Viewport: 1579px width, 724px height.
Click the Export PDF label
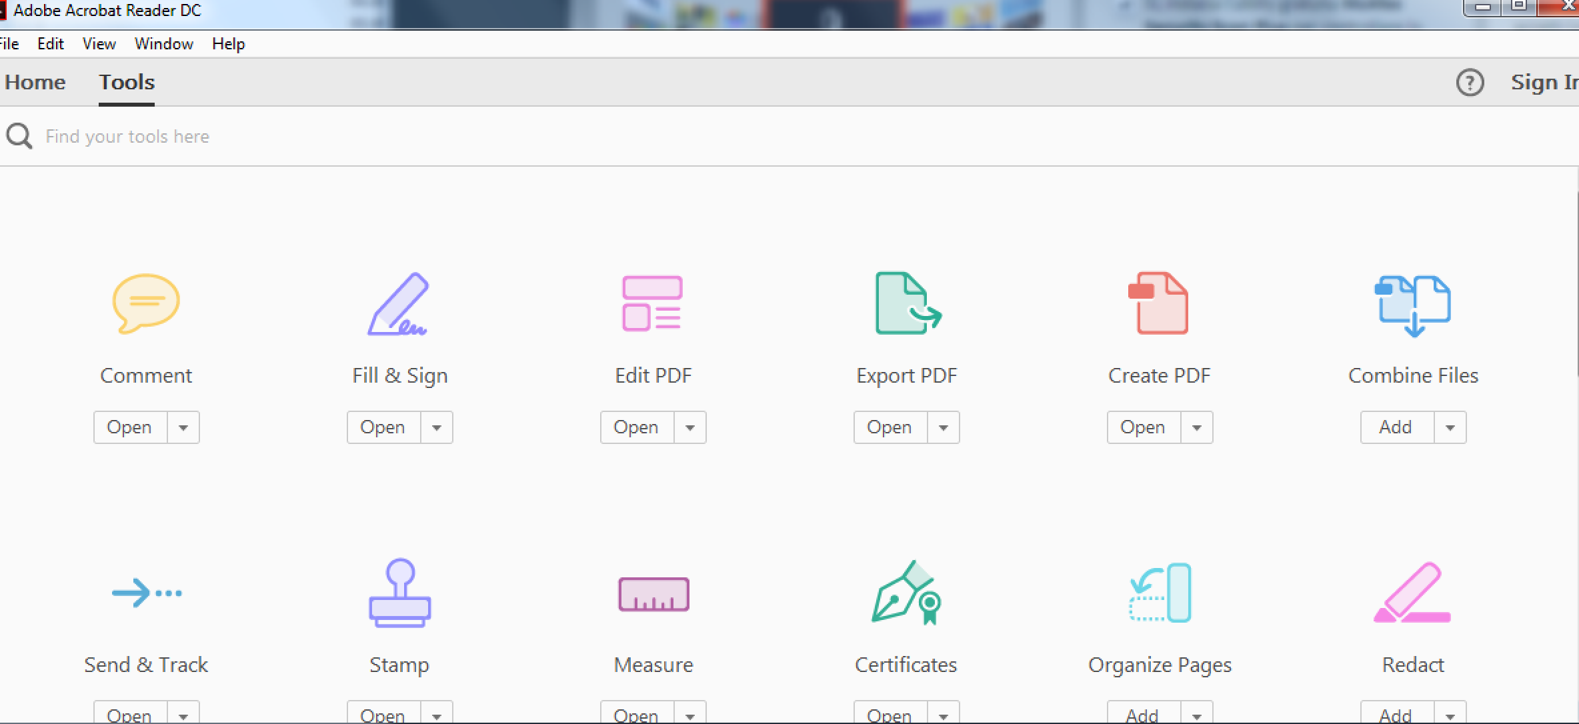click(x=907, y=376)
